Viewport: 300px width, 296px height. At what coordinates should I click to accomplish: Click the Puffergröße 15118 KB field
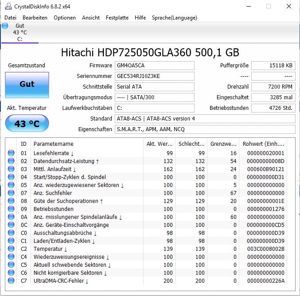click(x=273, y=66)
